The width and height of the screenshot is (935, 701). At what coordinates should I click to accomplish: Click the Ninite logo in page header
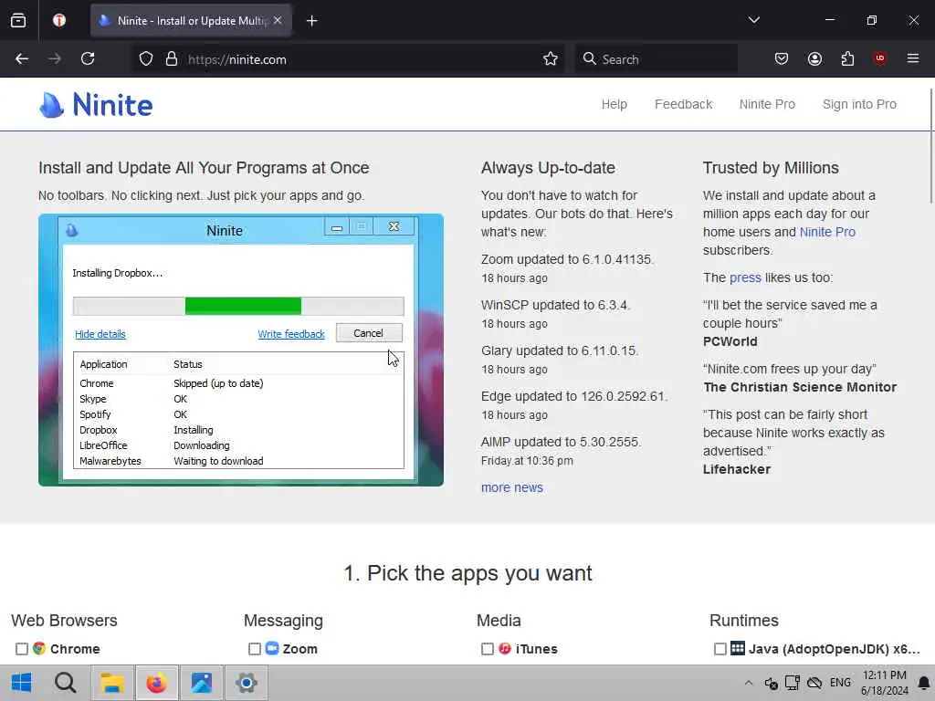point(96,105)
